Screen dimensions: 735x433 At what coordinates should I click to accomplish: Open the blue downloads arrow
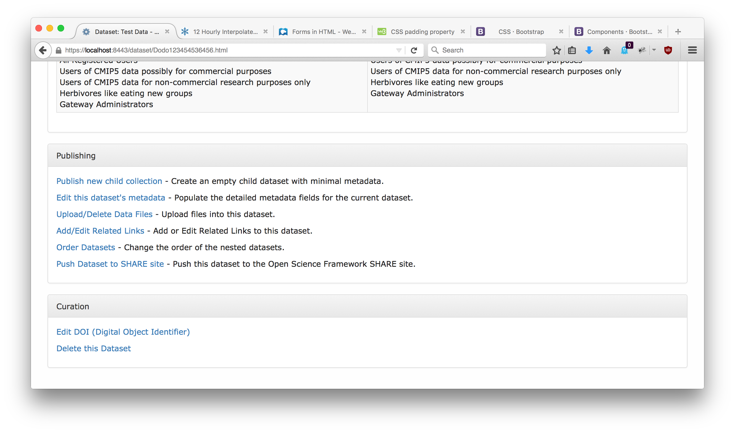tap(589, 50)
